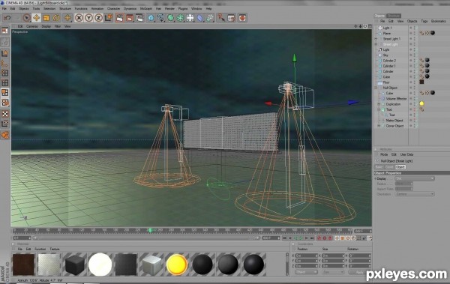This screenshot has width=450, height=284.
Task: Click the Material Manager vertical scrollbar
Action: 287,265
